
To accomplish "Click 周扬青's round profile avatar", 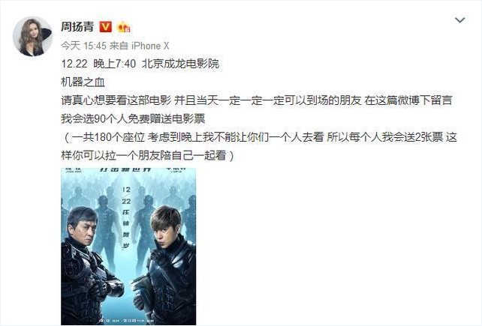I will (32, 37).
